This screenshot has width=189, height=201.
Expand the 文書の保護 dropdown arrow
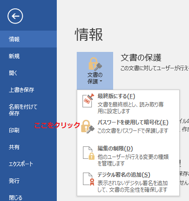(101, 81)
